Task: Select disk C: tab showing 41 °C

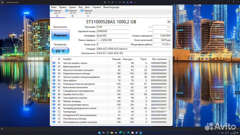Action: 88,13
